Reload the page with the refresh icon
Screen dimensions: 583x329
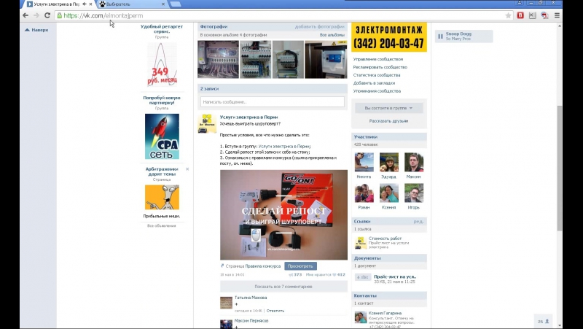point(47,15)
